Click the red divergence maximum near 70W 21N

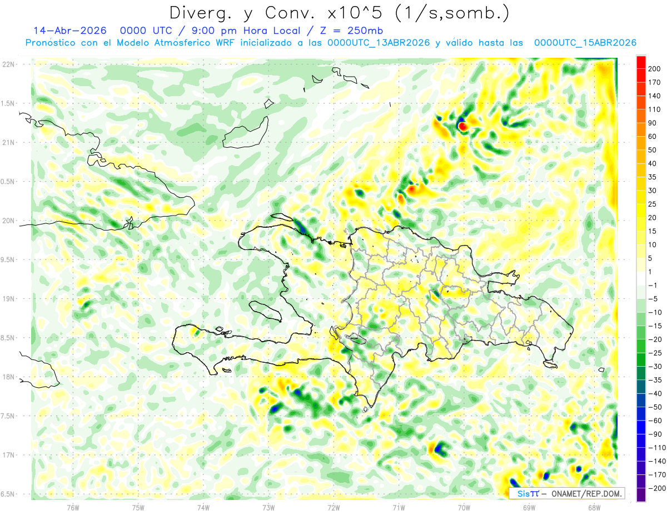[462, 127]
